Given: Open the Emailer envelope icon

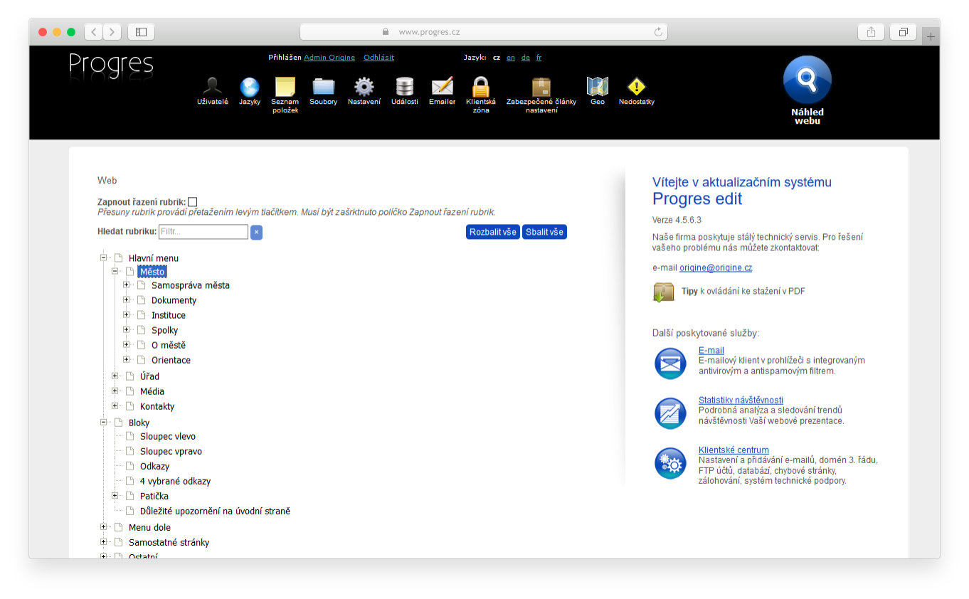Looking at the screenshot, I should (x=442, y=88).
